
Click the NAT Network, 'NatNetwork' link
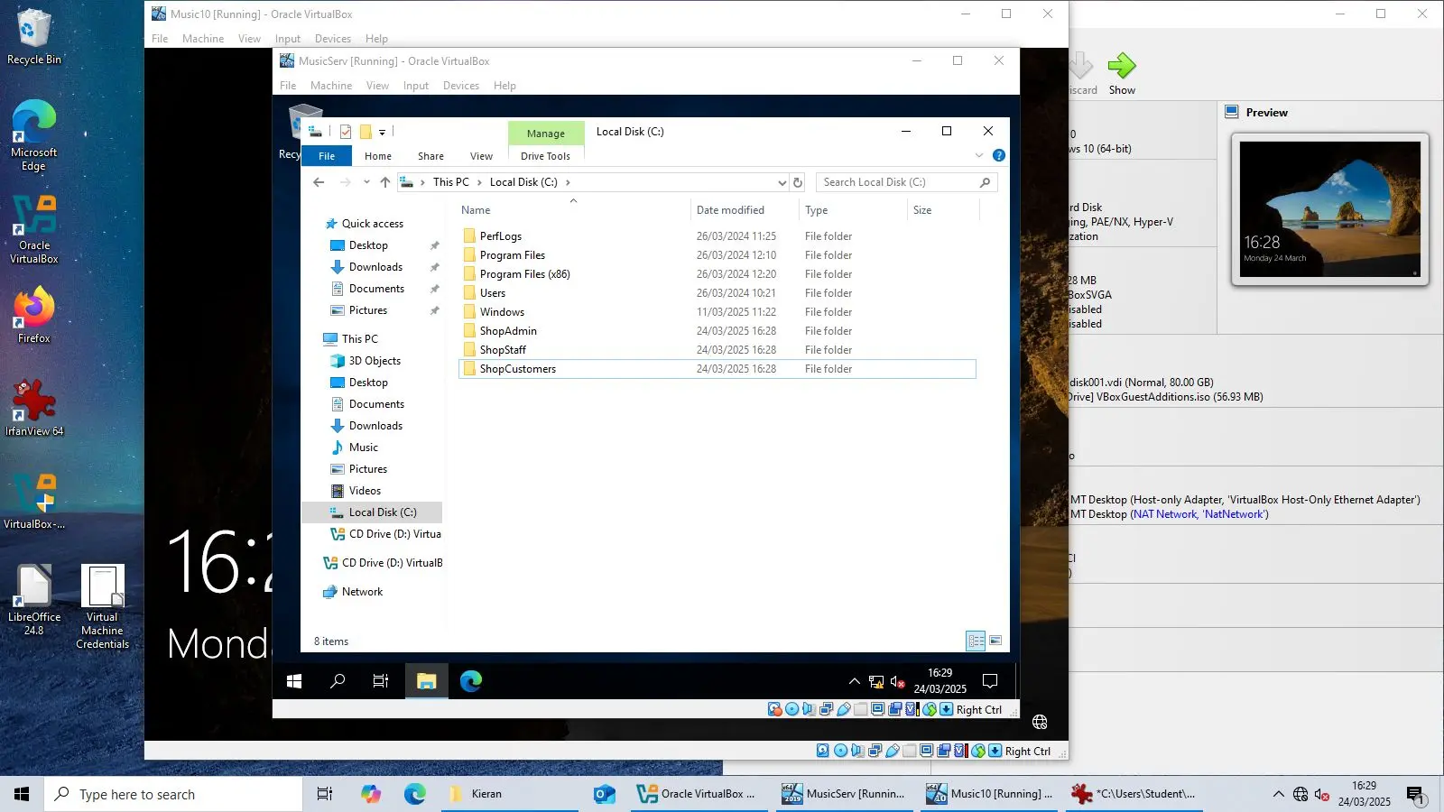1199,514
